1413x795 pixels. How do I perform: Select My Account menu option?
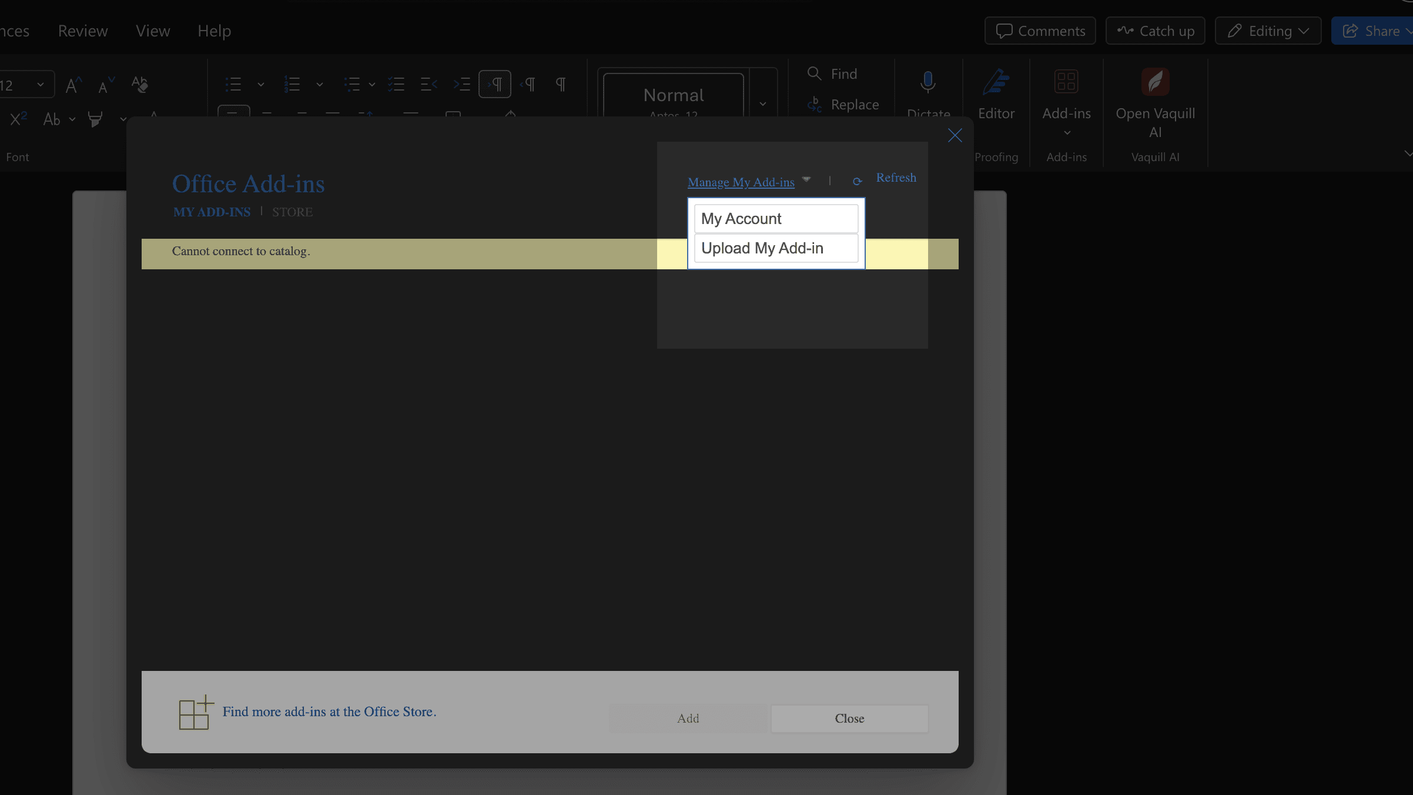click(x=776, y=219)
